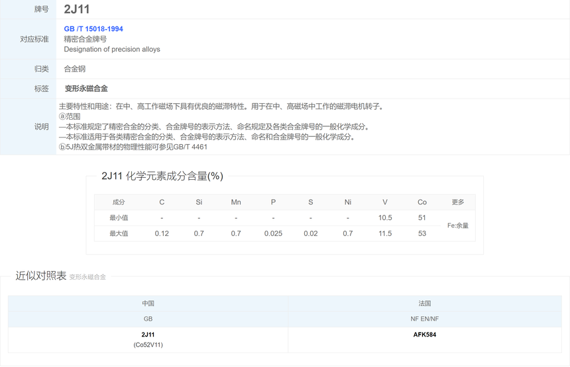Select the 精密合金牌号 standard name text
Image resolution: width=570 pixels, height=367 pixels.
(85, 39)
